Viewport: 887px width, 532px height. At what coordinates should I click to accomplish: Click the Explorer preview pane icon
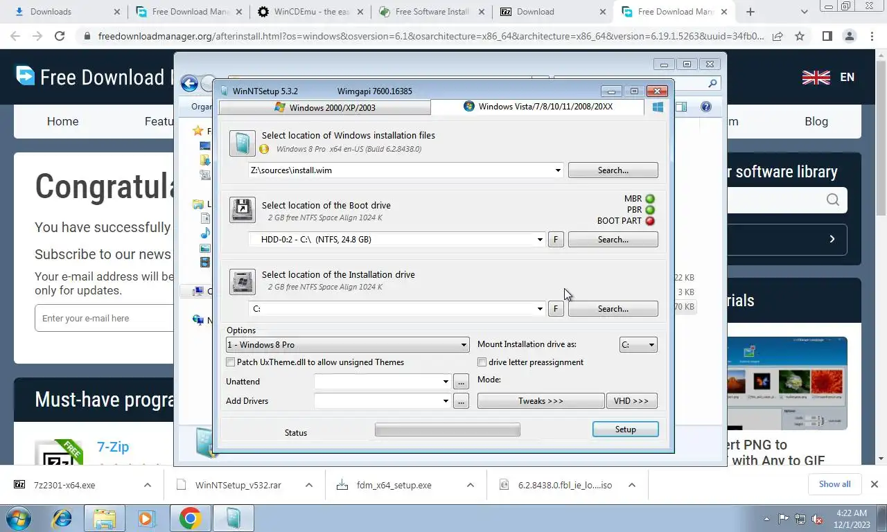681,107
